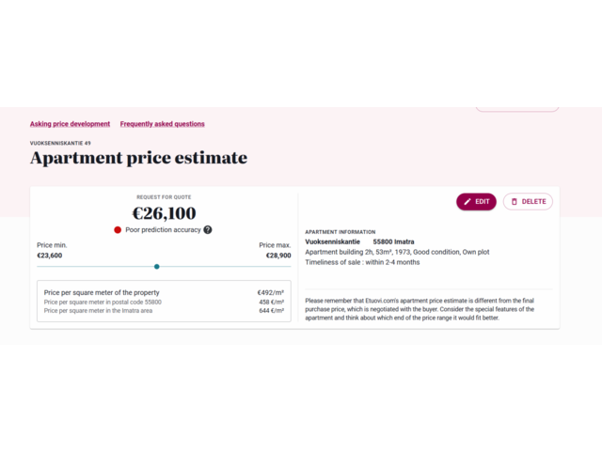Image resolution: width=602 pixels, height=451 pixels.
Task: Click the partially visible outlined button at top right
Action: point(517,109)
